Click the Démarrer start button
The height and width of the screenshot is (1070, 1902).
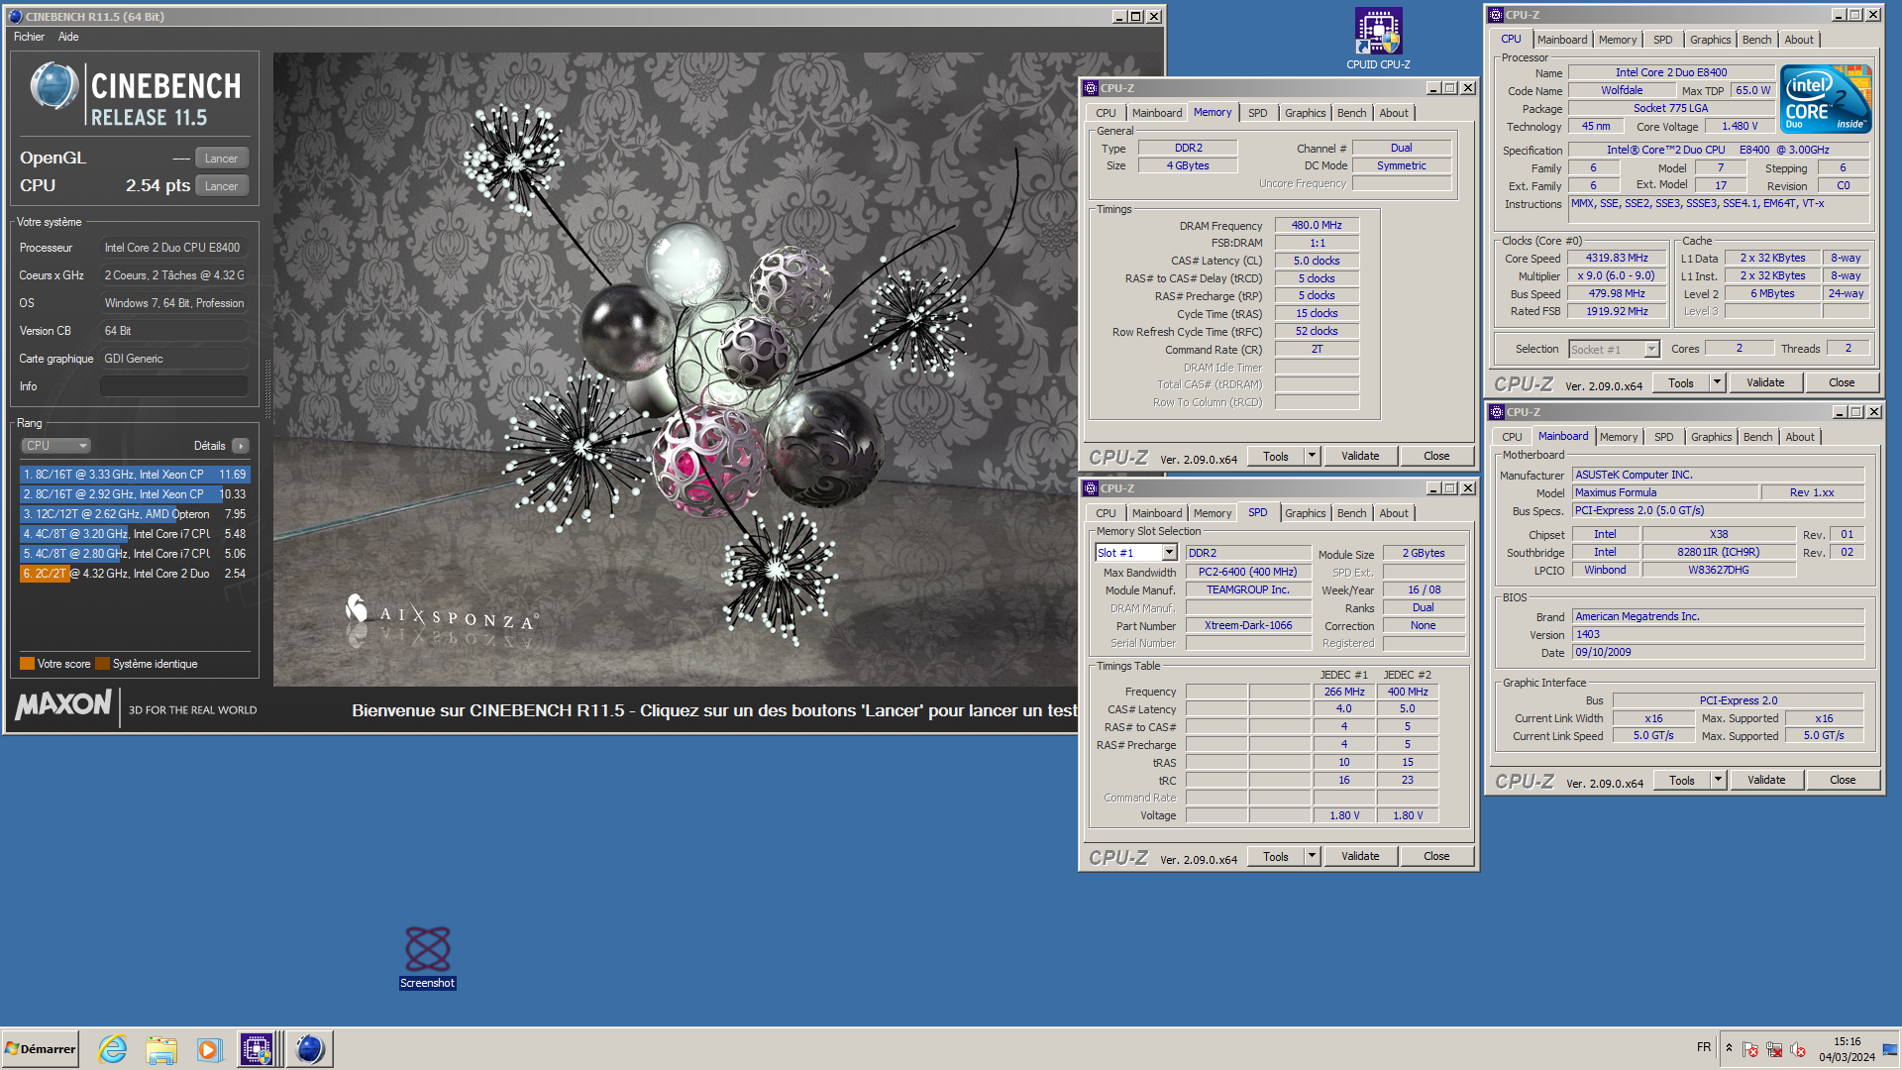coord(41,1049)
